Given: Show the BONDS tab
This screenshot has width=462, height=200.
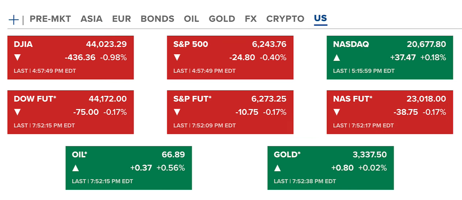Looking at the screenshot, I should click(157, 19).
